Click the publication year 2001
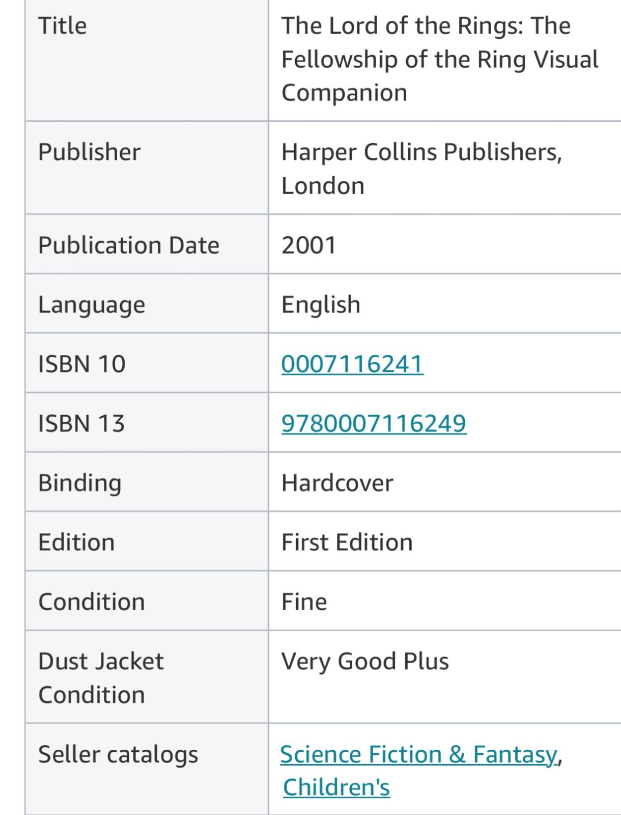Image resolution: width=621 pixels, height=815 pixels. 308,245
